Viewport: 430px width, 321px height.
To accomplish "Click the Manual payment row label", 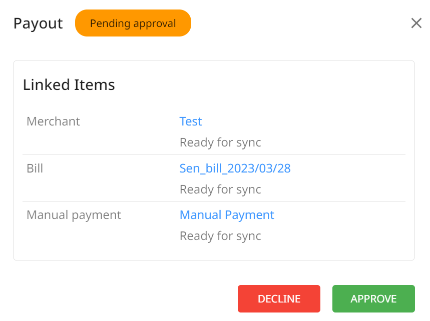I will (x=74, y=215).
